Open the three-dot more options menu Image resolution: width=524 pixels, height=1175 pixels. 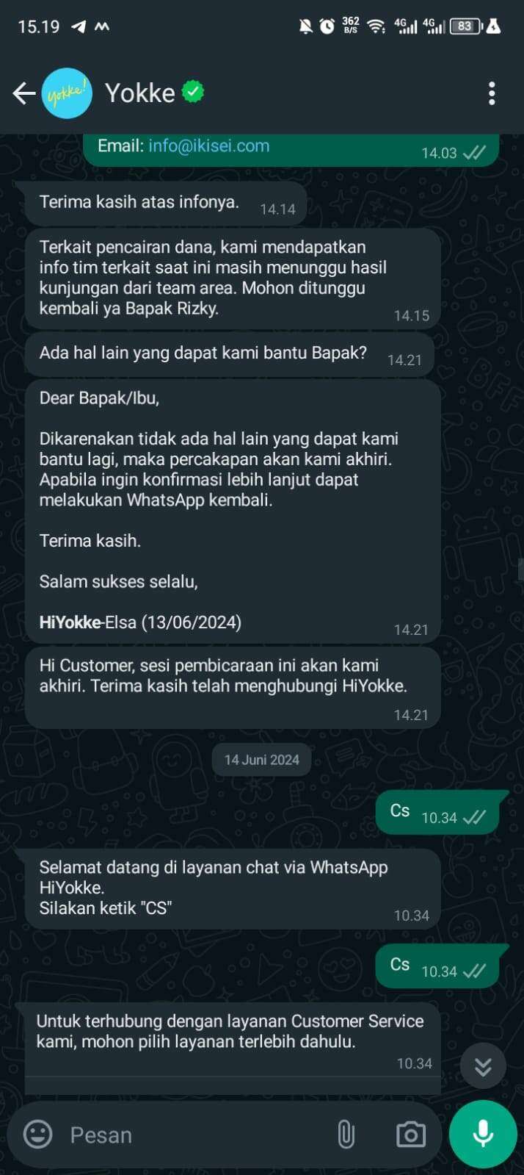(492, 93)
